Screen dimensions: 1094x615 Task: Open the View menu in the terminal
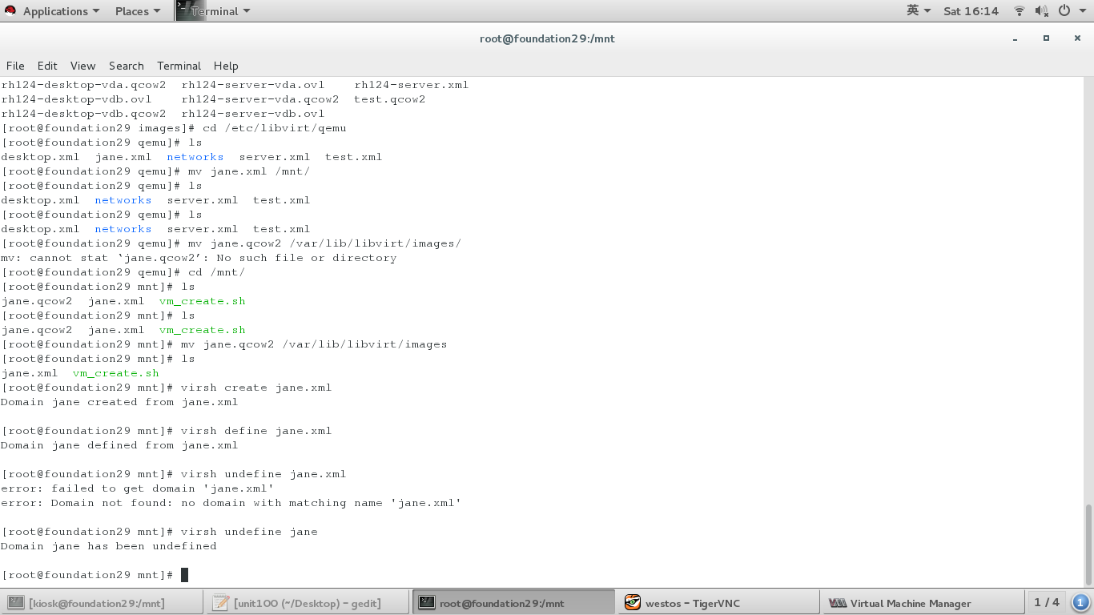coord(82,66)
